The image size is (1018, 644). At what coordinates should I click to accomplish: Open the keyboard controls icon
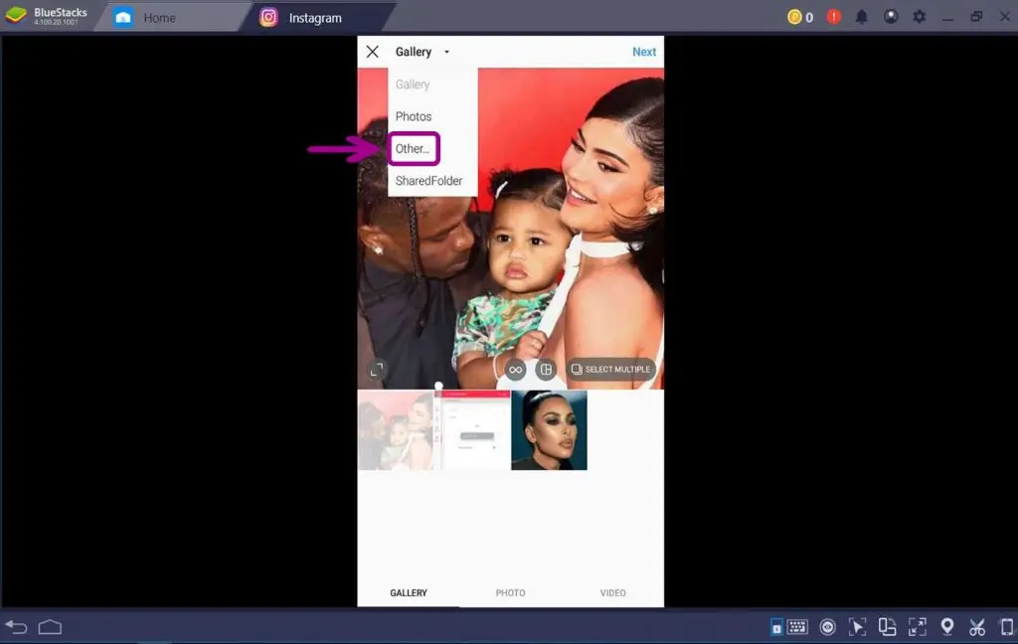click(x=797, y=626)
